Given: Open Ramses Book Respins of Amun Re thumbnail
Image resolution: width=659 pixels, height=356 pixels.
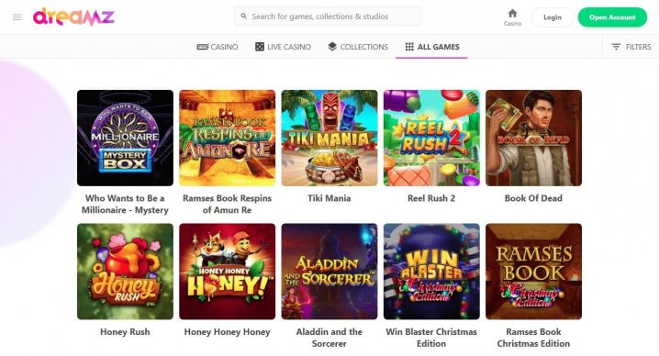Looking at the screenshot, I should click(228, 138).
